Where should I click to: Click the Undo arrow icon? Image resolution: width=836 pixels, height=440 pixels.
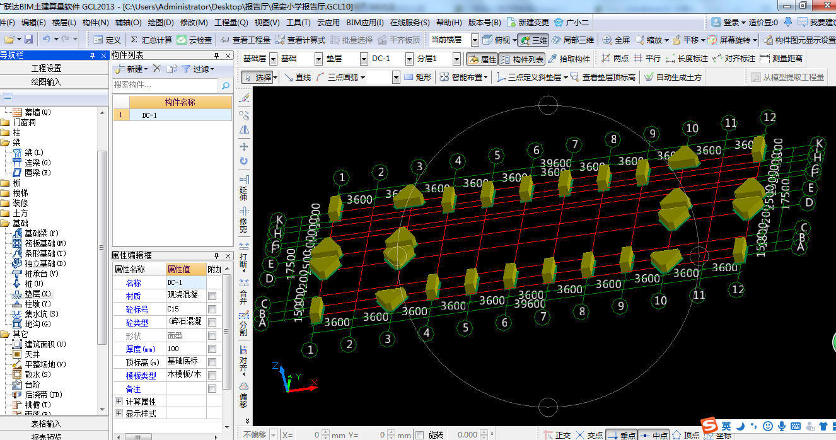point(47,40)
